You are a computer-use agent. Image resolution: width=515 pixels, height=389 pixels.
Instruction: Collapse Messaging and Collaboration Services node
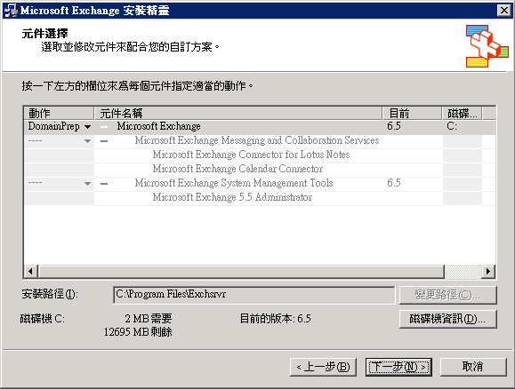pyautogui.click(x=104, y=141)
